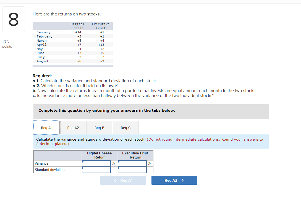
Task: Click the Executive Fruit standard deviation field
Action: pos(132,170)
